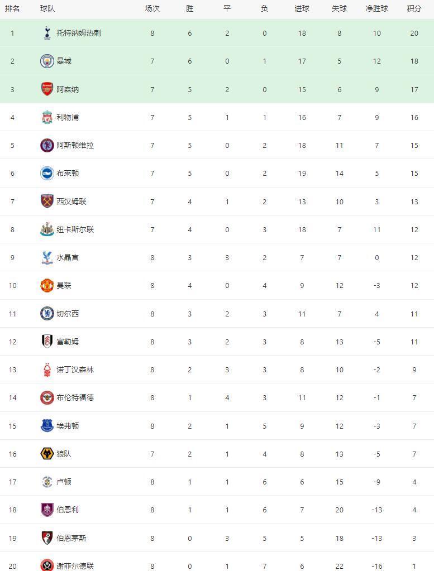
Task: Click the Chelsea club crest
Action: pyautogui.click(x=47, y=314)
